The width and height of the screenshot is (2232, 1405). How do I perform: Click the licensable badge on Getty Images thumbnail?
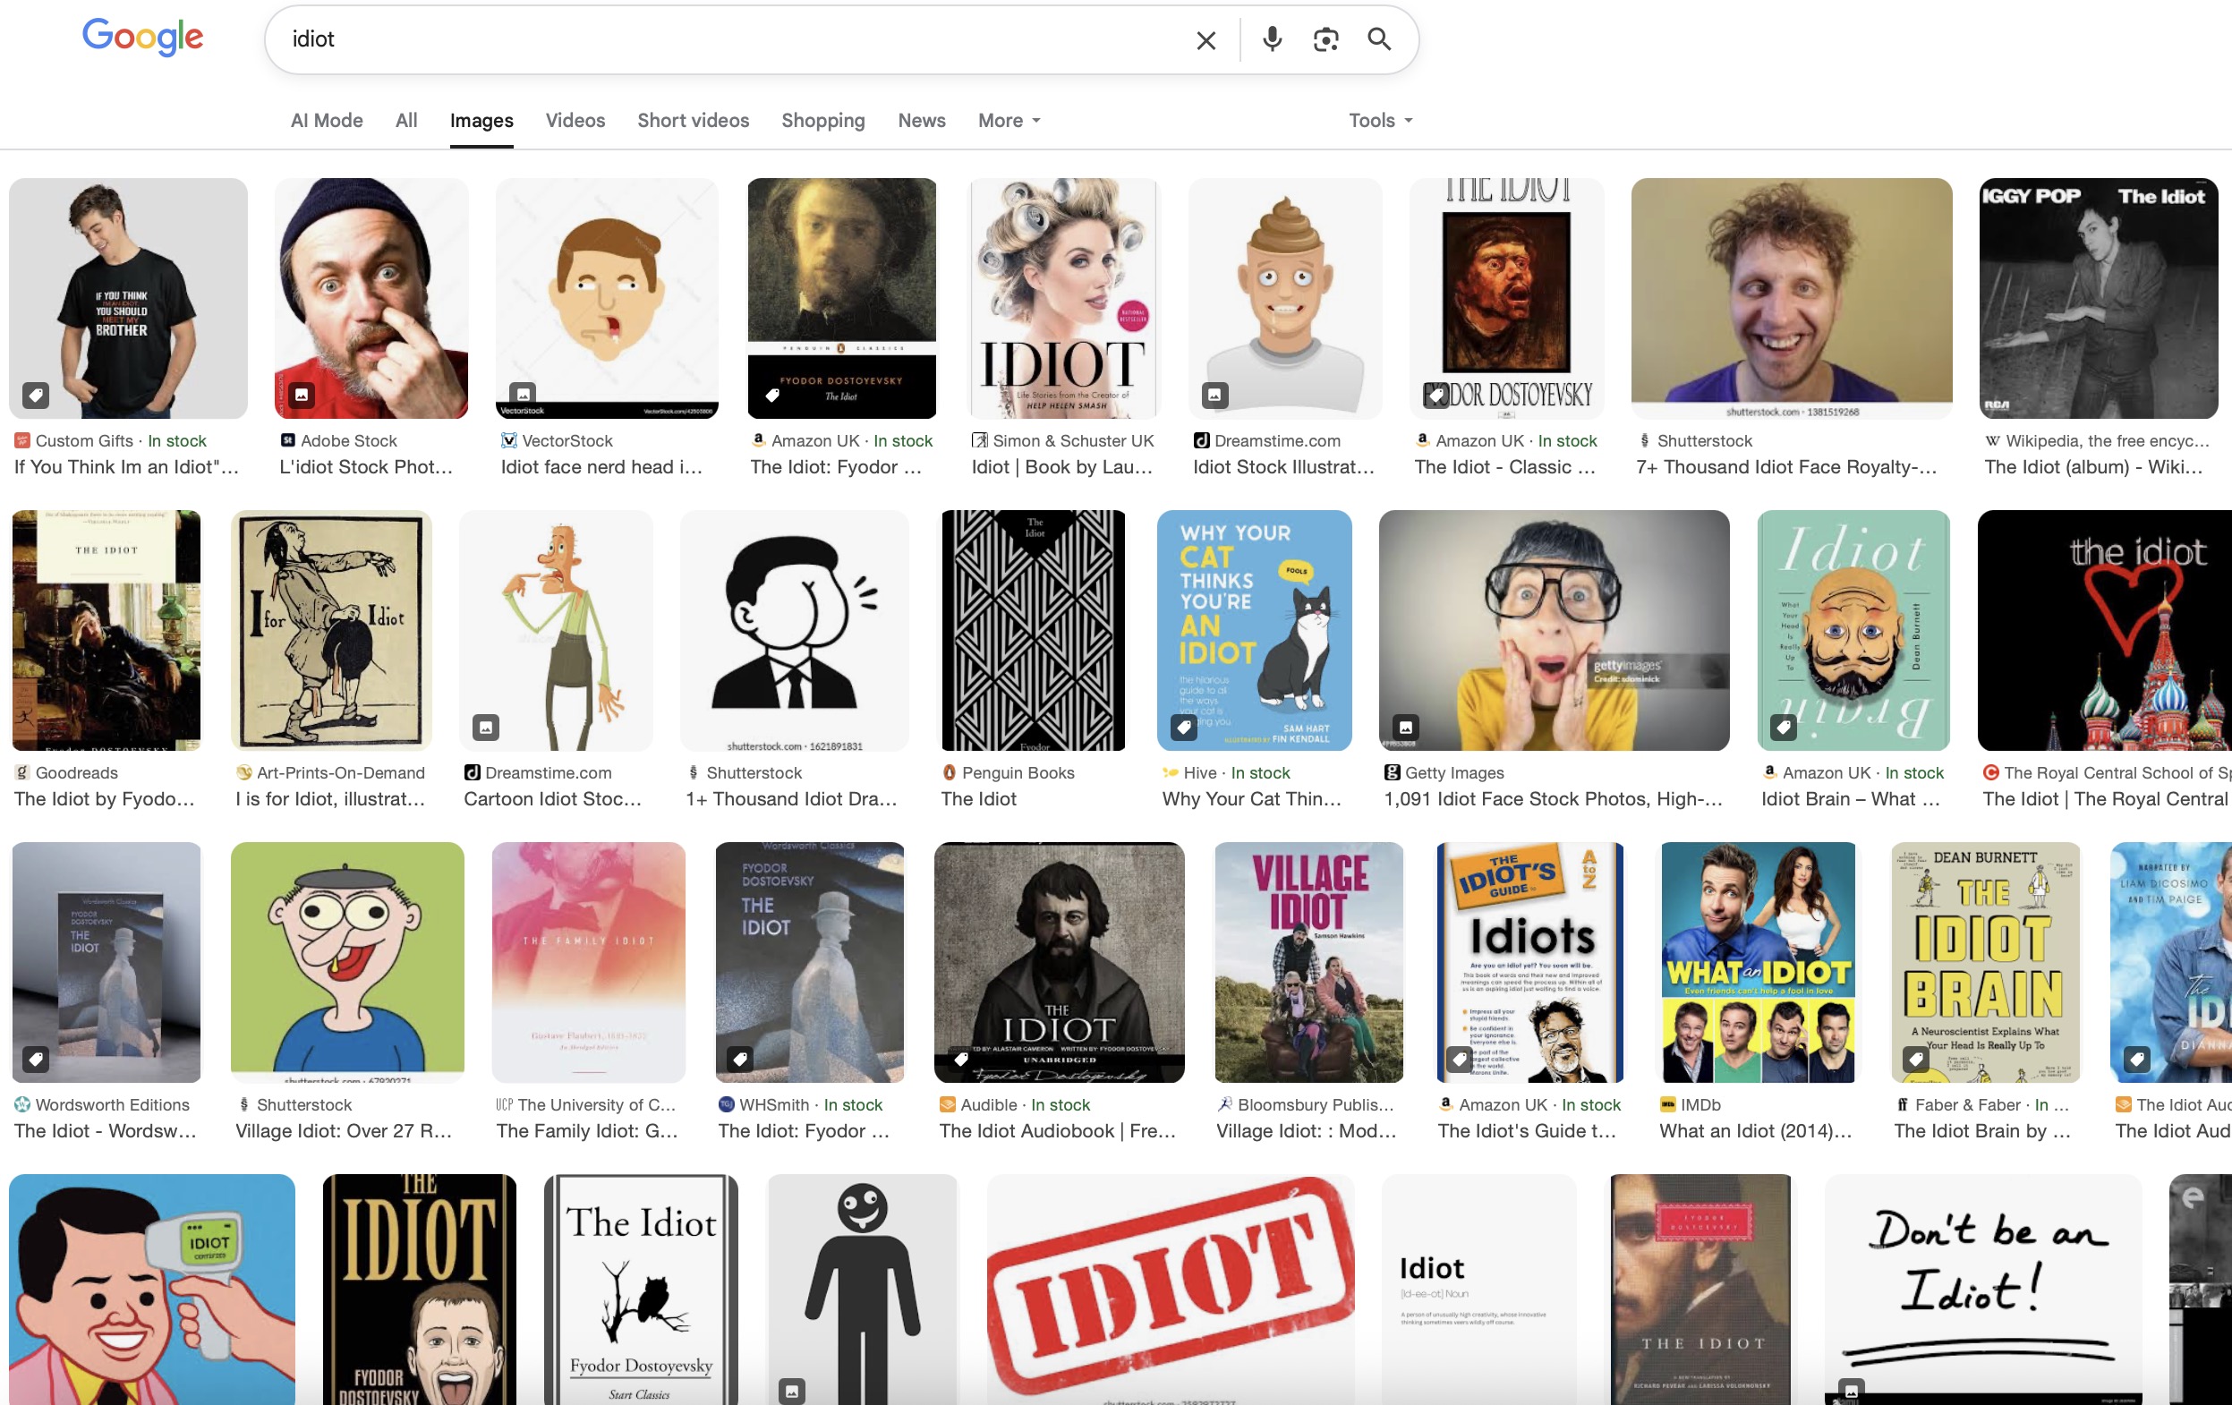point(1405,727)
